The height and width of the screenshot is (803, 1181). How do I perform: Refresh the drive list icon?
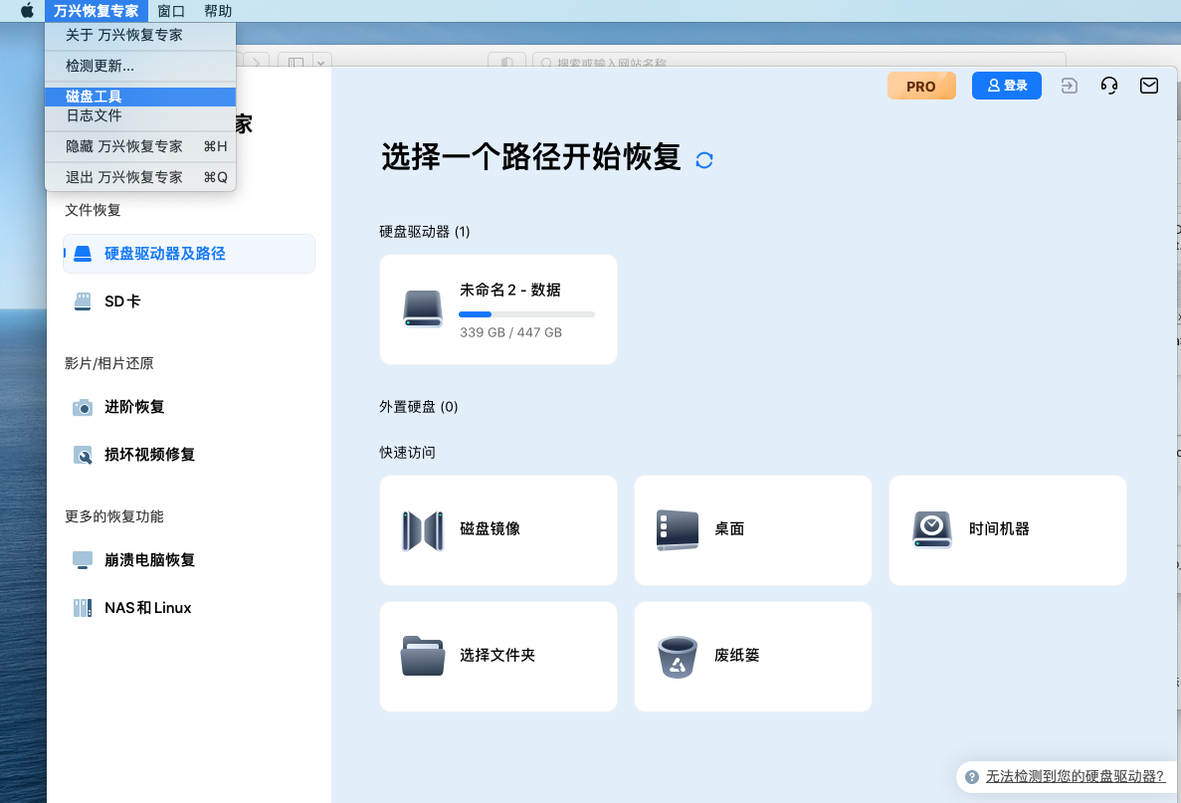point(704,159)
